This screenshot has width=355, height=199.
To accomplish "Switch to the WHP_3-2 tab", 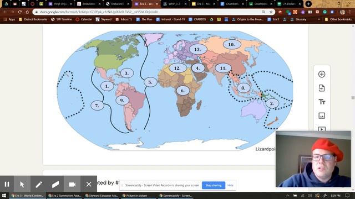I will coord(175,4).
